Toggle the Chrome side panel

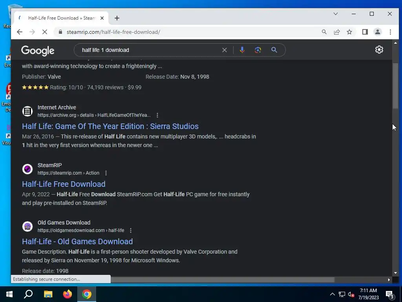pos(365,32)
